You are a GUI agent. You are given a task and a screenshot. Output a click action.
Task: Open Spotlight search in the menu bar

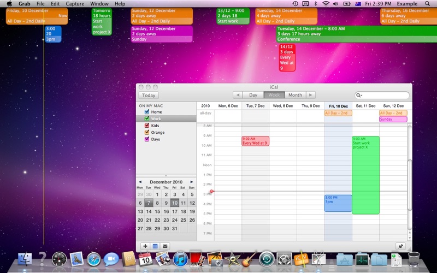pyautogui.click(x=427, y=4)
